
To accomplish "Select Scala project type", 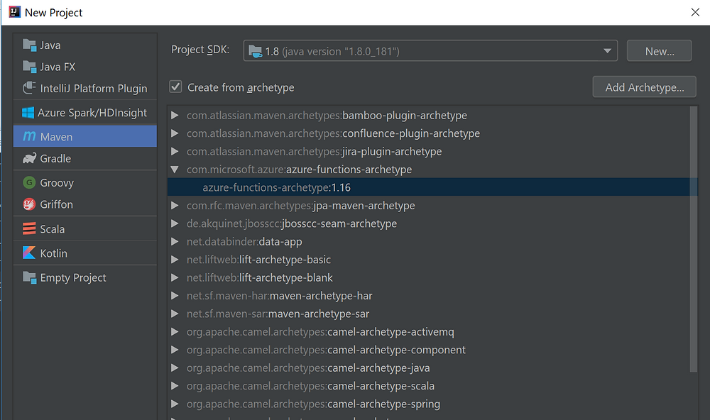I will pyautogui.click(x=85, y=228).
